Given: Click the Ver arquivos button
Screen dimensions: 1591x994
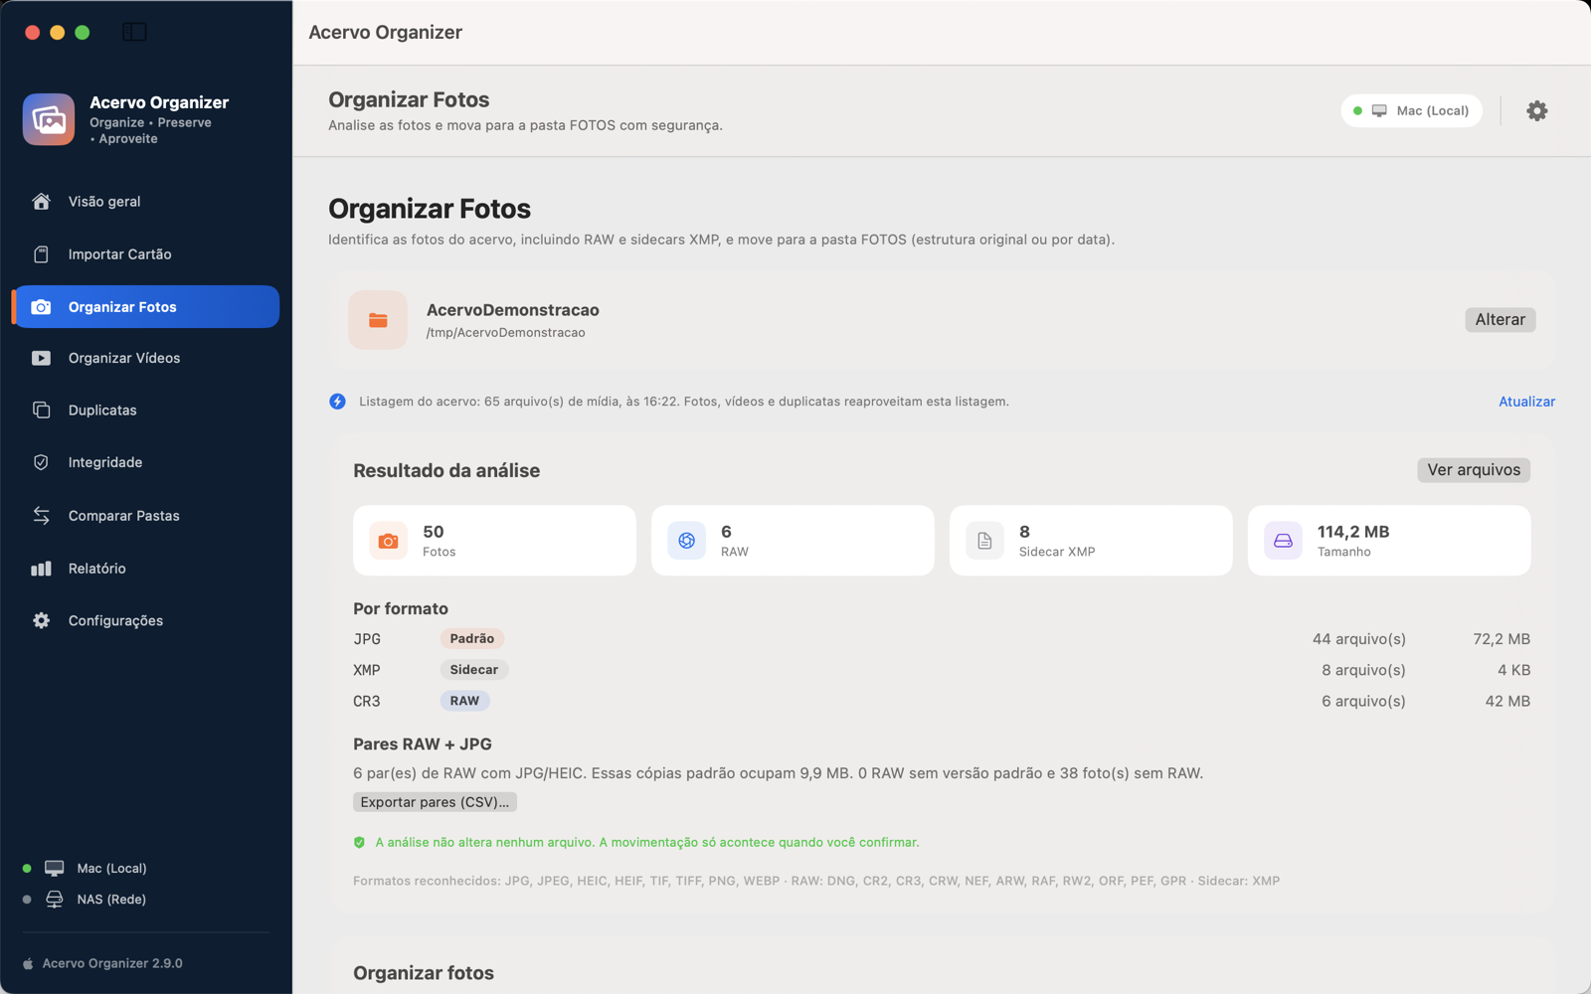Looking at the screenshot, I should (1474, 470).
